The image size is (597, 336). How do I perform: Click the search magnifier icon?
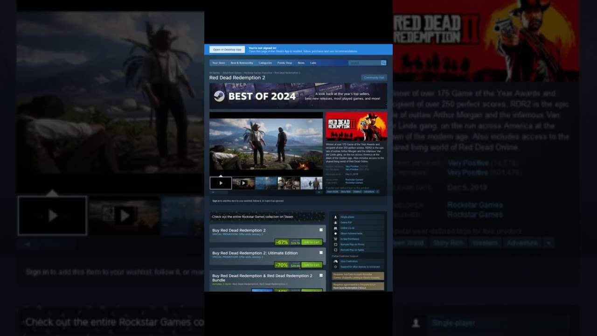(383, 63)
